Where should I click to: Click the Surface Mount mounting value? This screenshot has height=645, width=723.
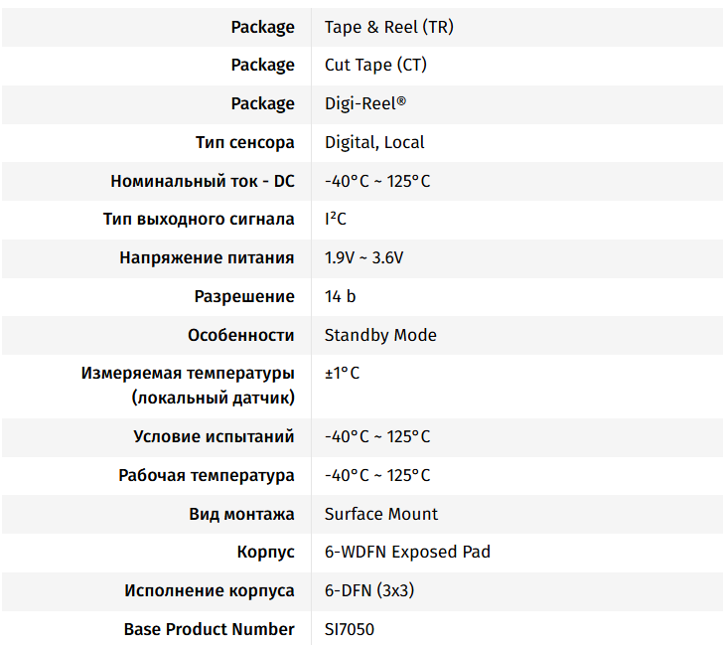[x=381, y=514]
